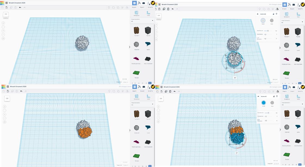Click brown Fractal II shape in top-right screenshot
This screenshot has height=167, width=305.
287,31
